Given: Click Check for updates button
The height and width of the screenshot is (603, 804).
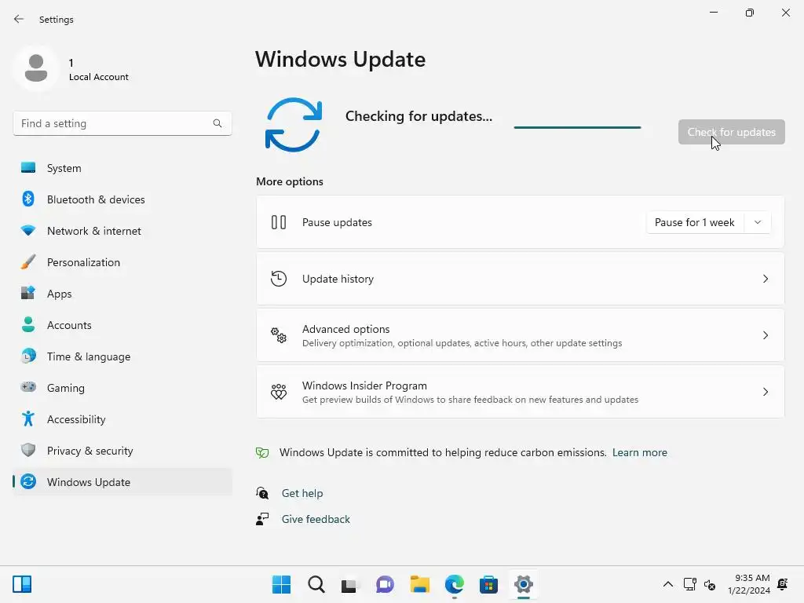Looking at the screenshot, I should (731, 132).
